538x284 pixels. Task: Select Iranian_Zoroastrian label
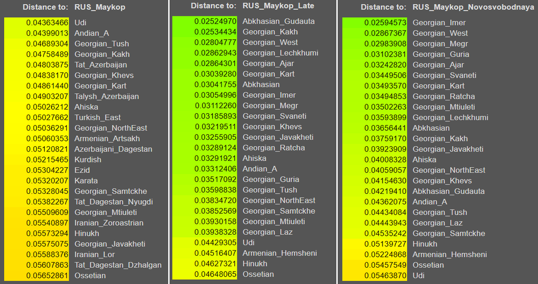[109, 223]
